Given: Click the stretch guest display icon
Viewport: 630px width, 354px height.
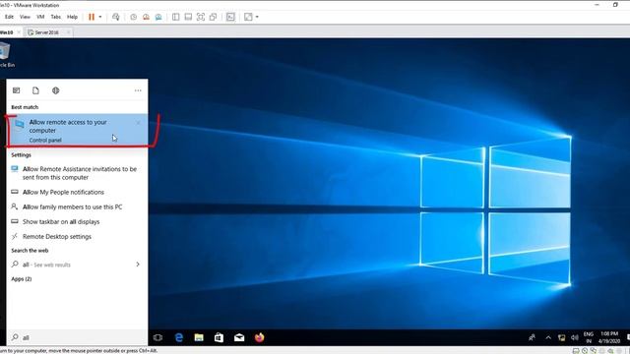Looking at the screenshot, I should [248, 17].
